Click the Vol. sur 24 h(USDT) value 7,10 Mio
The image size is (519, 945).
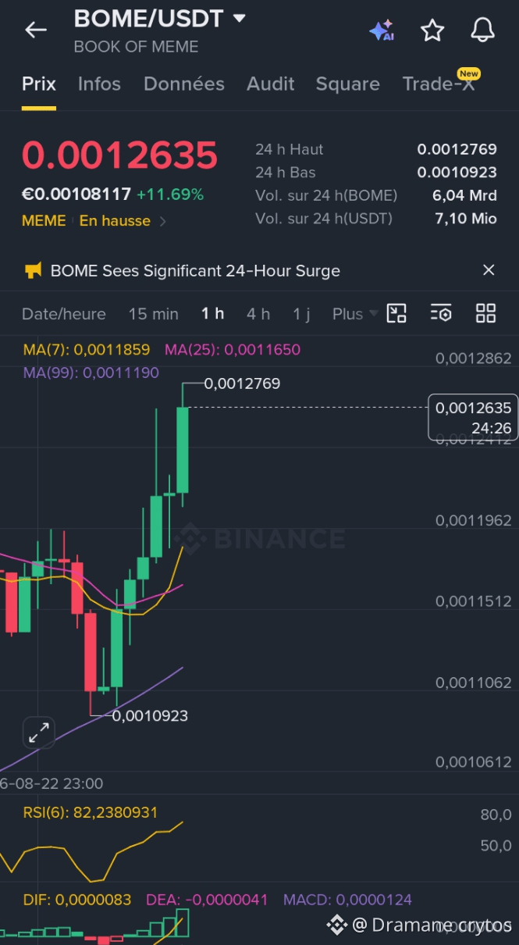point(466,219)
